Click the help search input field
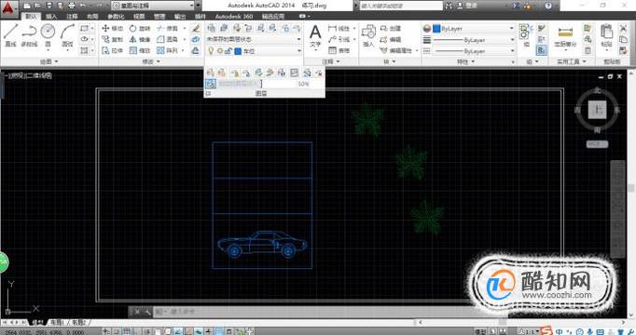Image resolution: width=636 pixels, height=335 pixels. point(401,6)
